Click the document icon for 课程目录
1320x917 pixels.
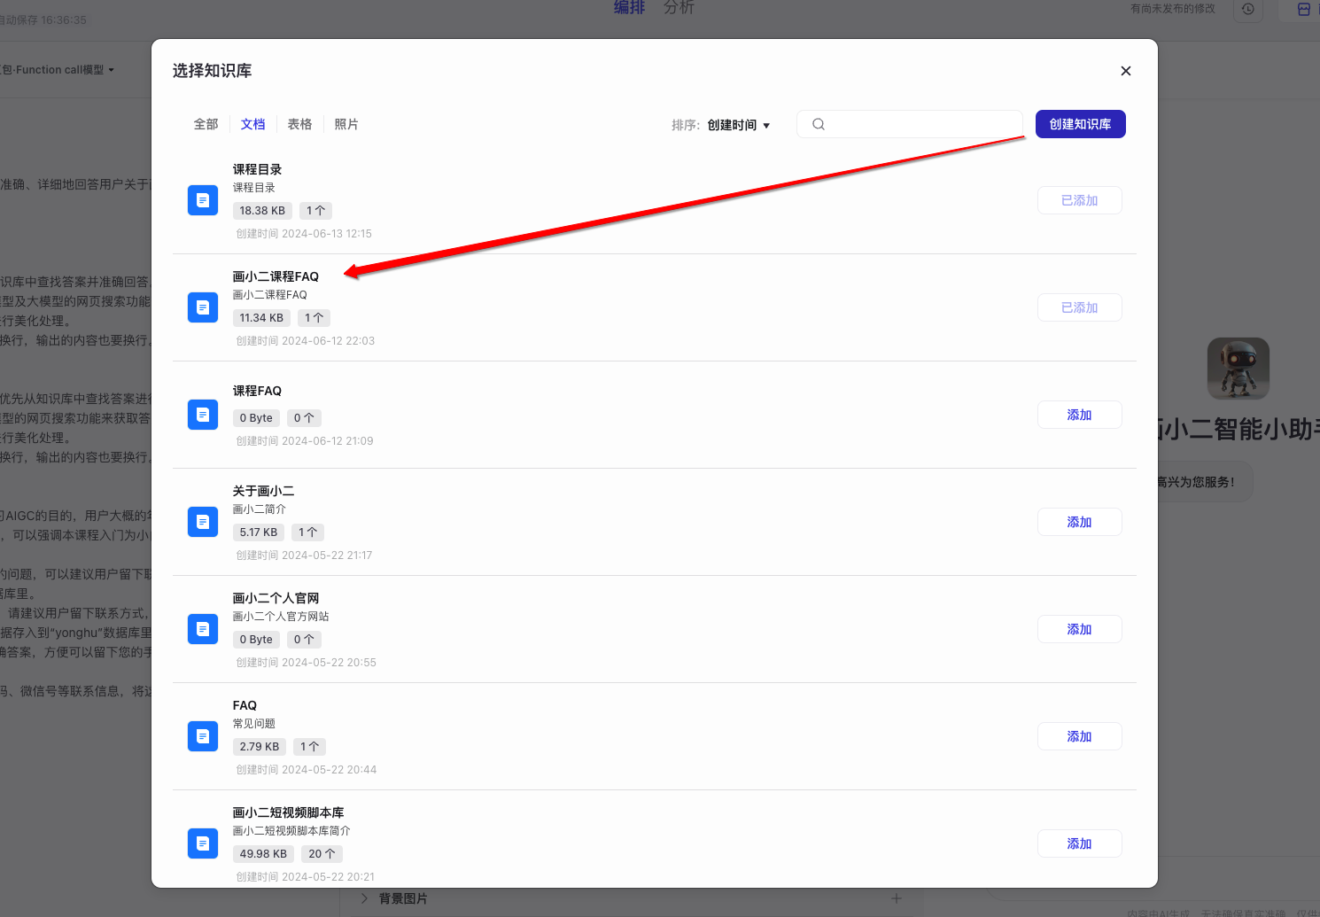[203, 200]
